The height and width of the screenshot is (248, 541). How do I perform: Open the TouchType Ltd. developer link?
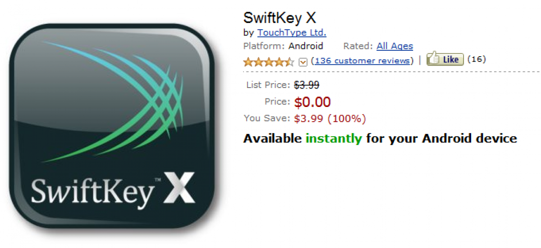[x=291, y=32]
